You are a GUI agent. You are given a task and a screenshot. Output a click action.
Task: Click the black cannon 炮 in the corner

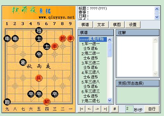[7, 102]
